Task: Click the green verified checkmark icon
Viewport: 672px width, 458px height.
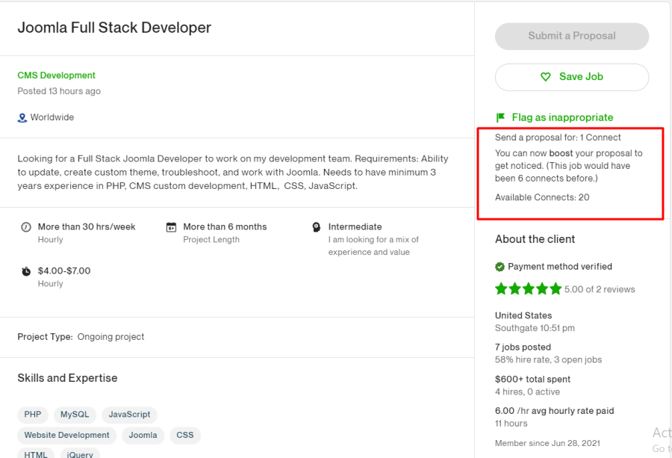Action: [x=500, y=266]
